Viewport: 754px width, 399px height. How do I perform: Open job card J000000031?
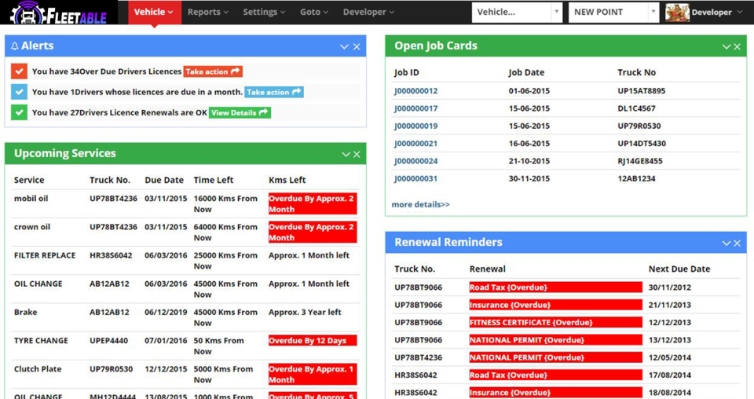tap(416, 179)
